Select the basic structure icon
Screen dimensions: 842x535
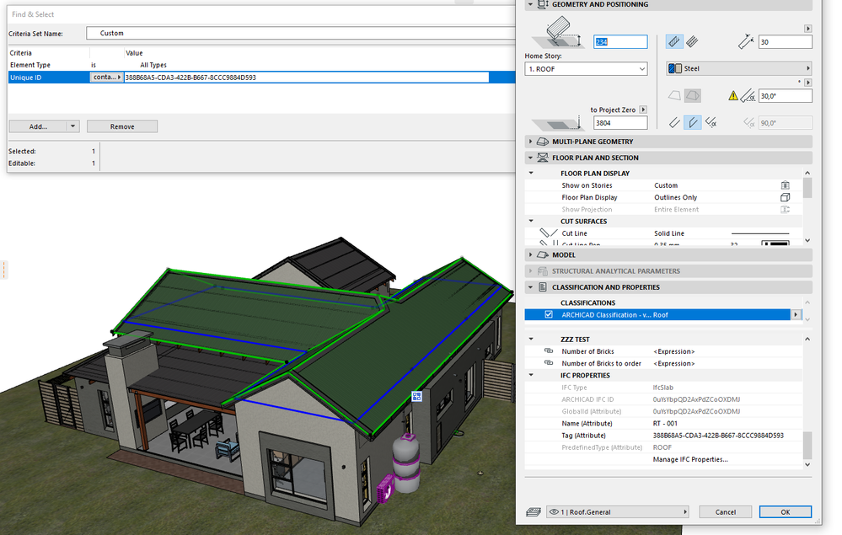coord(674,41)
